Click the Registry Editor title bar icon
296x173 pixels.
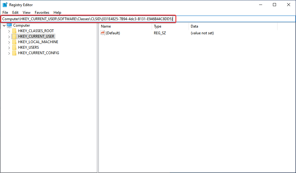coord(5,5)
